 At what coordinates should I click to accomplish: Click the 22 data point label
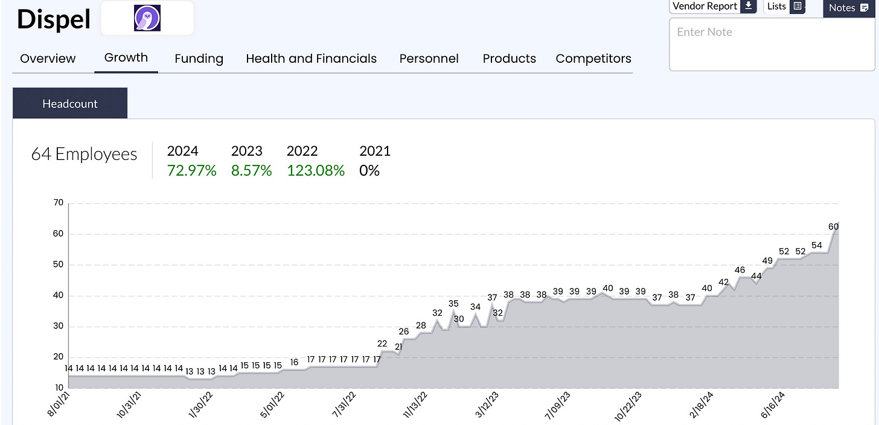tap(382, 344)
